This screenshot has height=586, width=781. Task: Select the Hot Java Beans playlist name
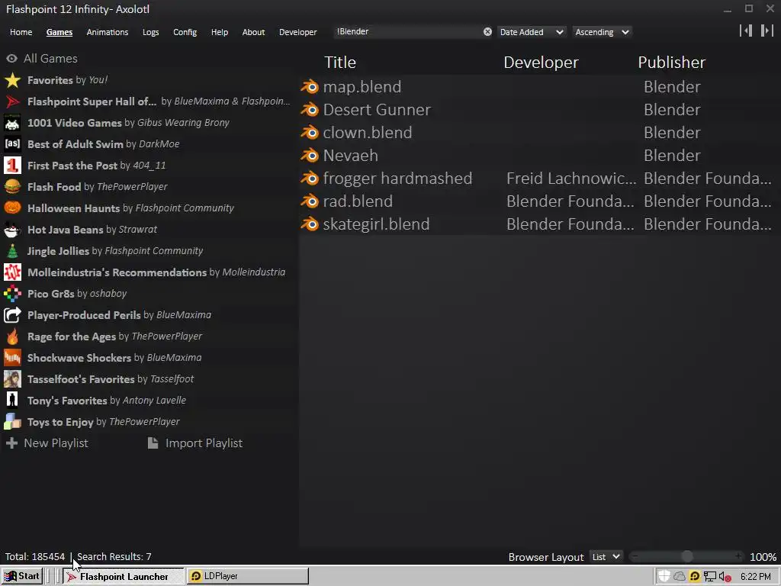[66, 230]
